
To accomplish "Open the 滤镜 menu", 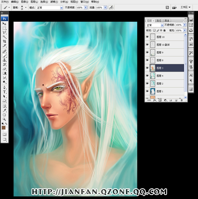I will tap(54, 2).
